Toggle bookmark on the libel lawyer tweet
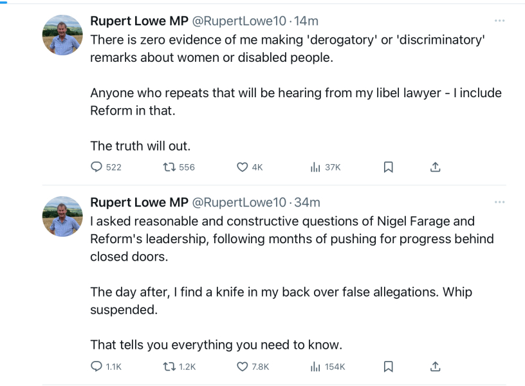525x386 pixels. click(390, 167)
